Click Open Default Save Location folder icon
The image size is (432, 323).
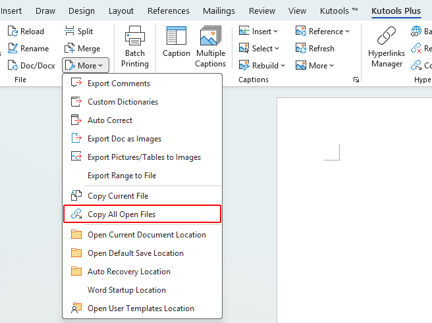coord(76,253)
